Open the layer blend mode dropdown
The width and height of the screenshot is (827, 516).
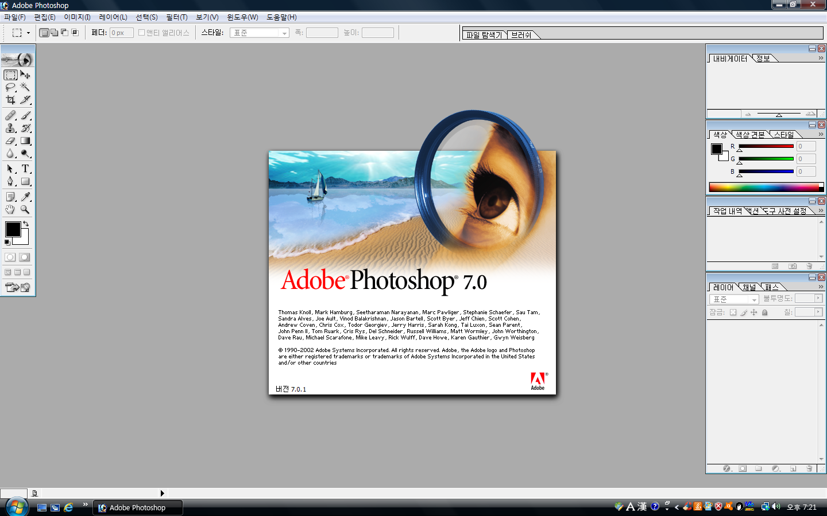click(734, 299)
